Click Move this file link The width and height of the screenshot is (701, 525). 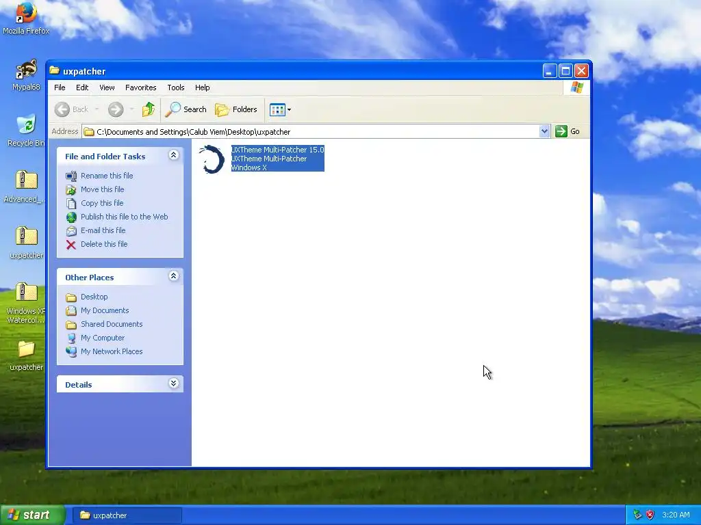click(103, 189)
